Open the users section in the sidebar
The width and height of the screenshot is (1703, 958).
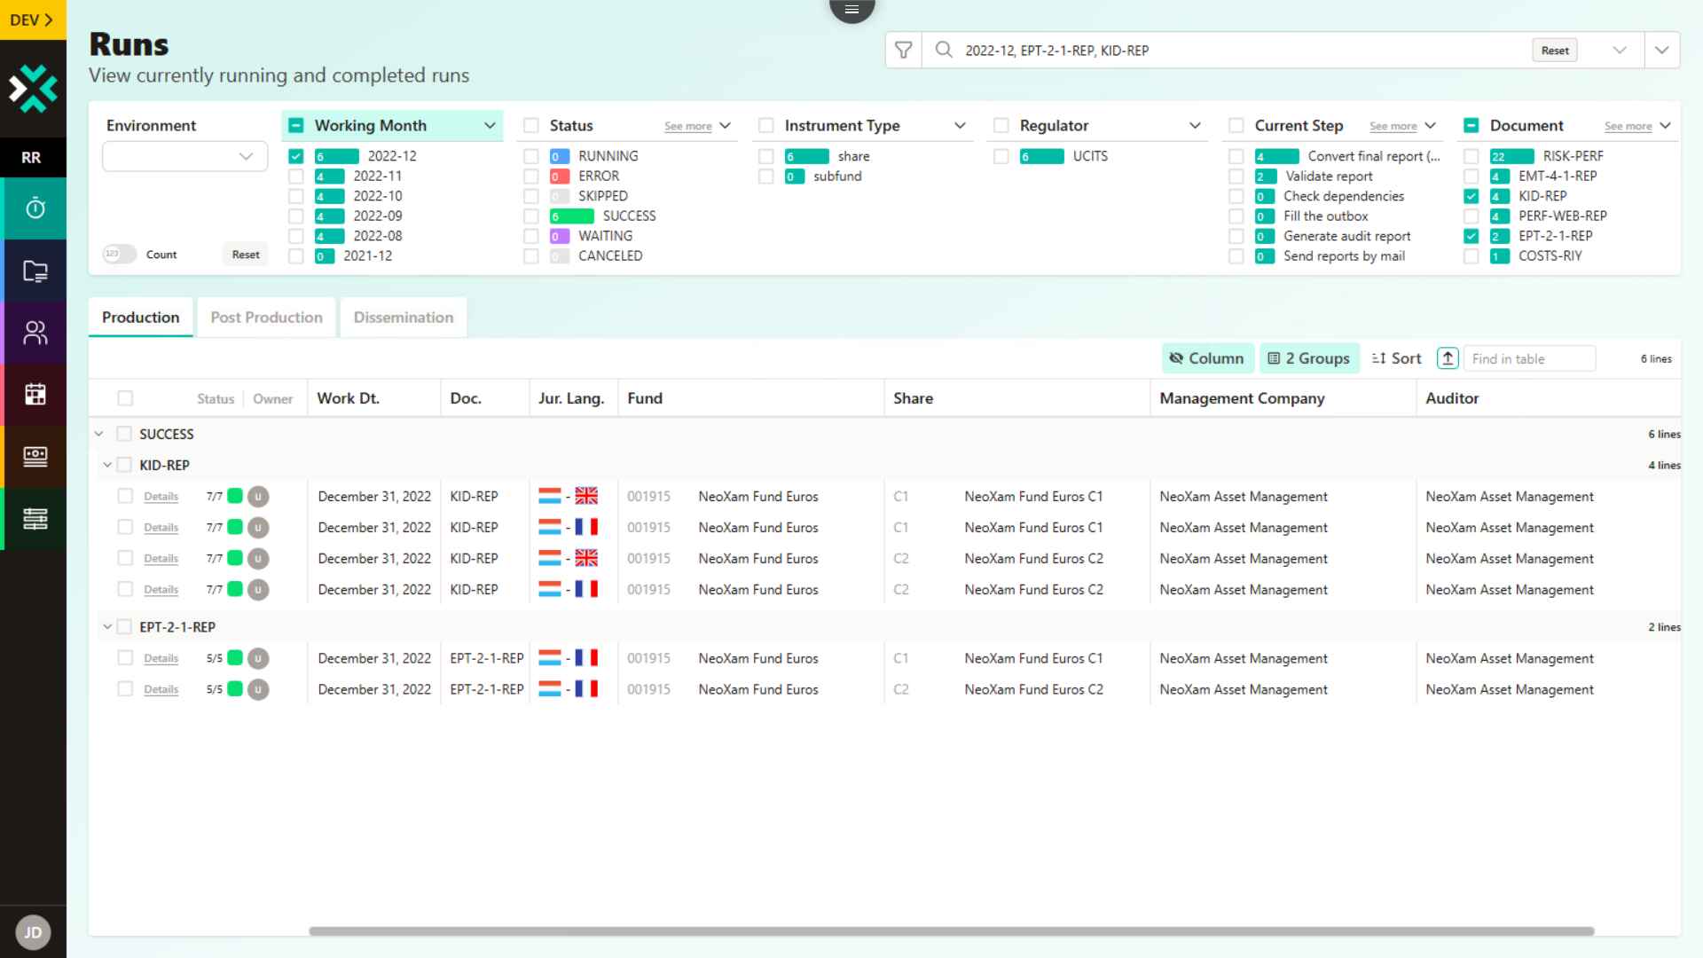[x=35, y=332]
